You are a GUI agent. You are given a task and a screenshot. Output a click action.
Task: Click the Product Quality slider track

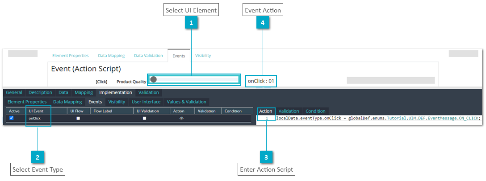coord(194,79)
